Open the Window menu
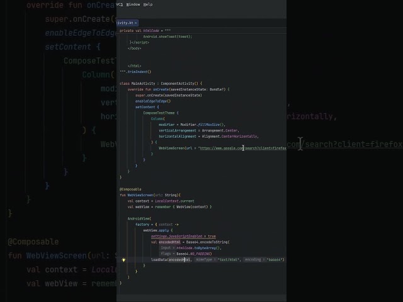 pos(133,4)
